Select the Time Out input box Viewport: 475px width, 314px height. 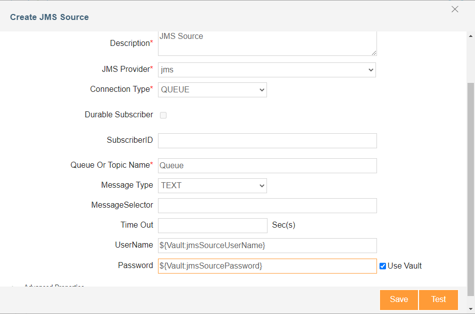(212, 226)
